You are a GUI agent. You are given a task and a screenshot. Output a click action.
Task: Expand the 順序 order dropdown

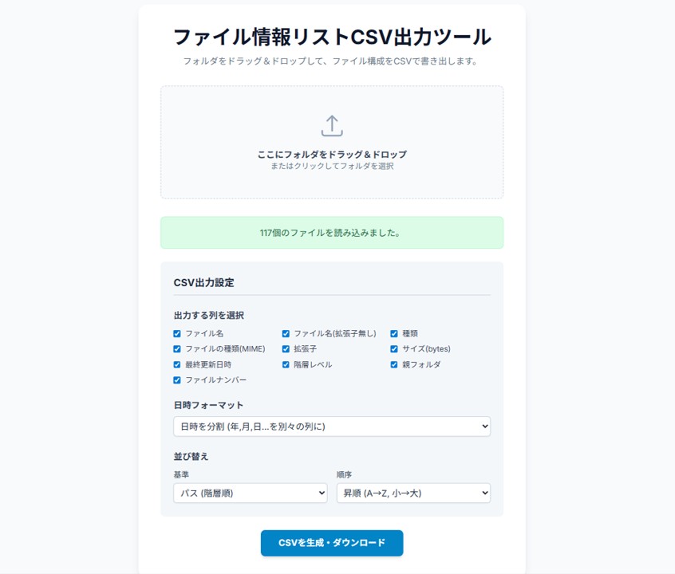pyautogui.click(x=412, y=493)
